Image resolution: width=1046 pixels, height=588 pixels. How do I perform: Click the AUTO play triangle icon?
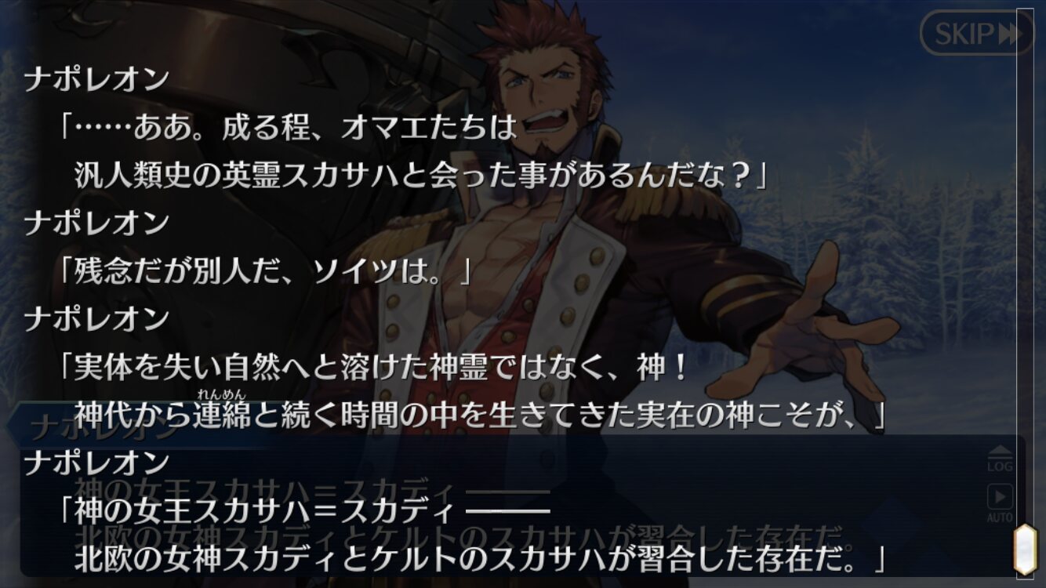(x=999, y=497)
